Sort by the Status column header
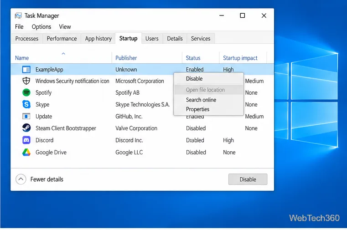The height and width of the screenshot is (230, 347). point(193,58)
